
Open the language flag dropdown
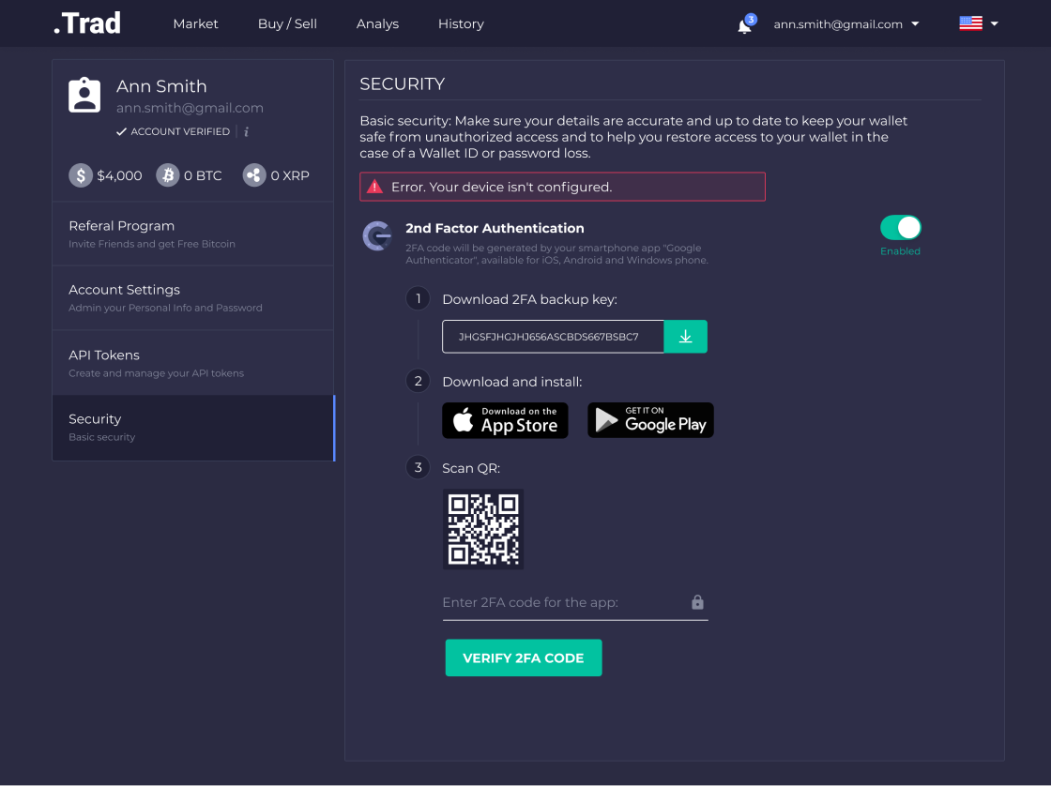(x=978, y=24)
